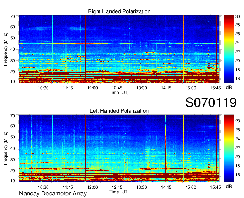Click 14:15 tick on left handed time axis
Image resolution: width=244 pixels, height=198 pixels.
[x=166, y=187]
